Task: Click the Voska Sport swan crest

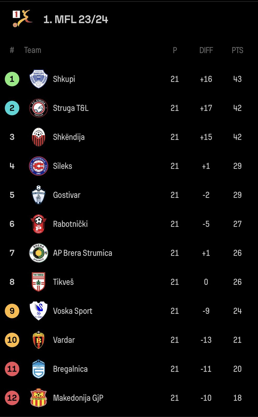Action: point(38,311)
